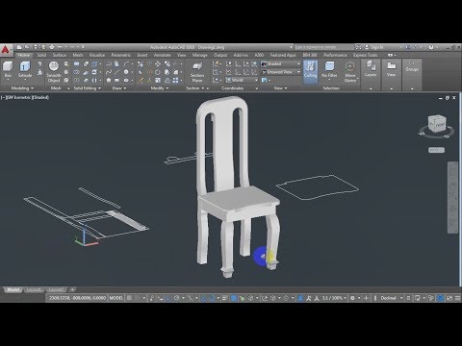Open the Decimal units dropdown

[x=391, y=298]
